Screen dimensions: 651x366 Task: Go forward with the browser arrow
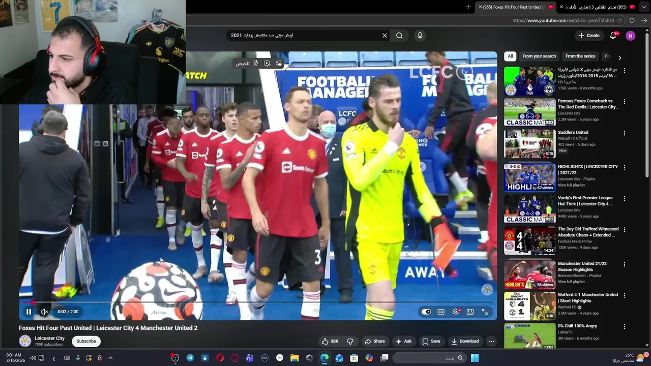(x=644, y=20)
